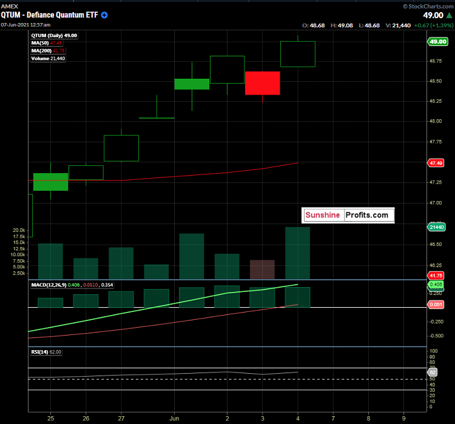Click the +0.67 (+1.39%) change text
455x424 pixels.
click(434, 25)
